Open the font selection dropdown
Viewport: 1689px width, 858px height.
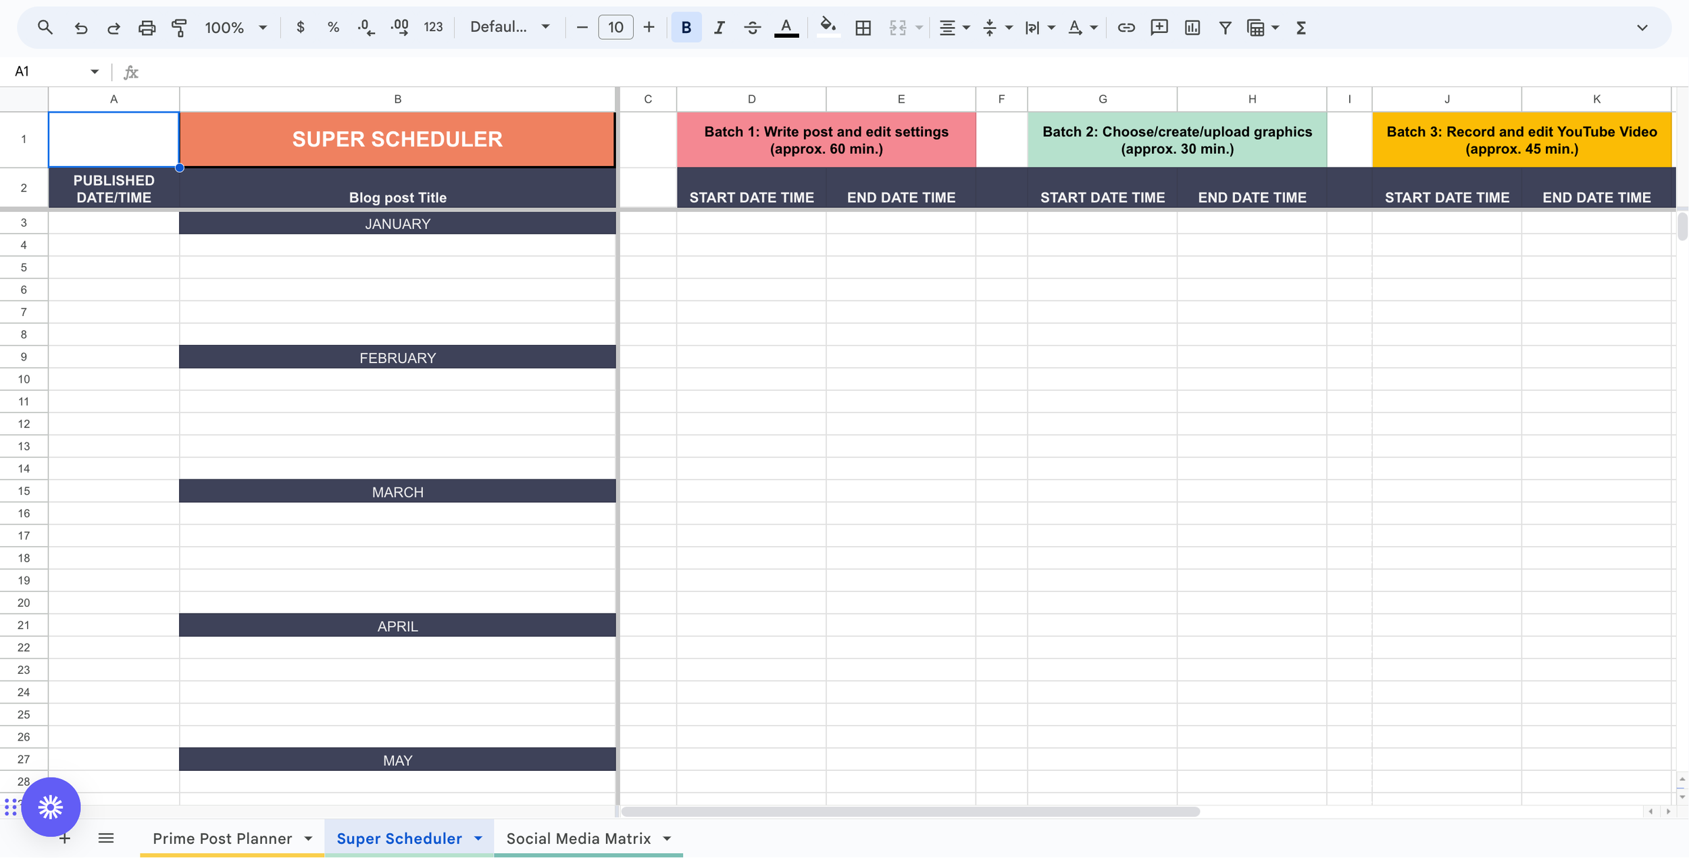tap(509, 26)
